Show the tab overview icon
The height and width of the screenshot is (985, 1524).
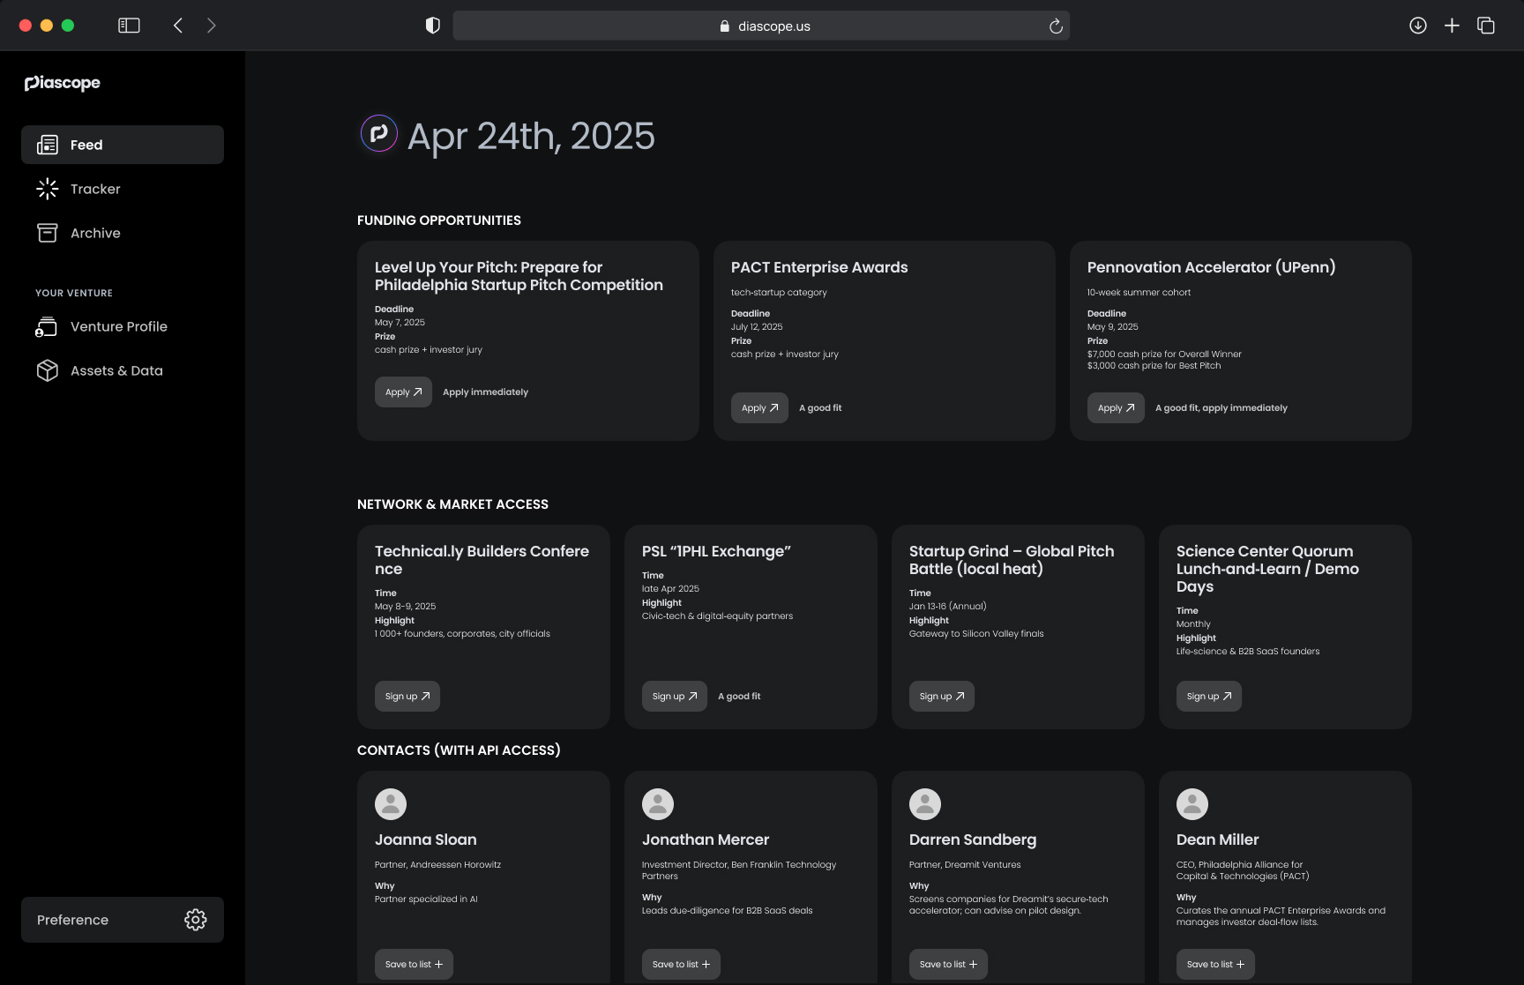(1486, 26)
